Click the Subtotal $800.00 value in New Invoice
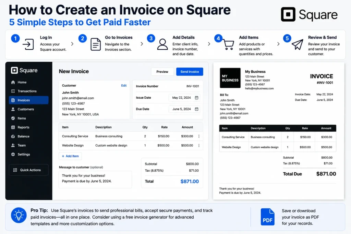351x234 pixels. point(192,164)
